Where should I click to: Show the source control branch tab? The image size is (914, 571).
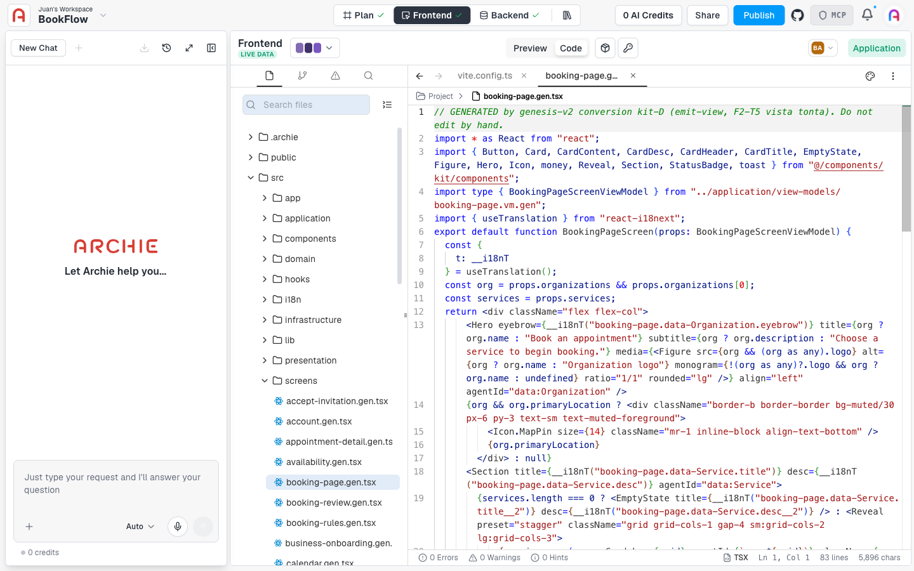click(x=303, y=75)
